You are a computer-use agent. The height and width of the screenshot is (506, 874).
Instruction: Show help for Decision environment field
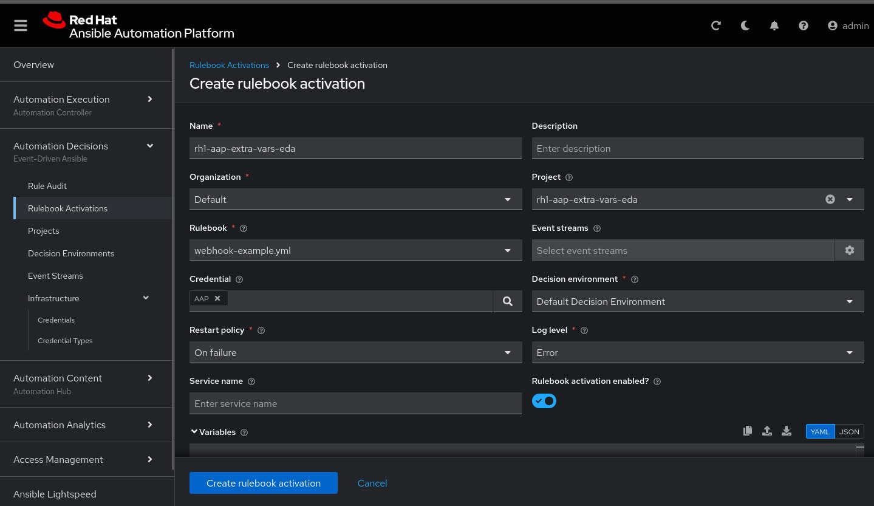pos(635,279)
